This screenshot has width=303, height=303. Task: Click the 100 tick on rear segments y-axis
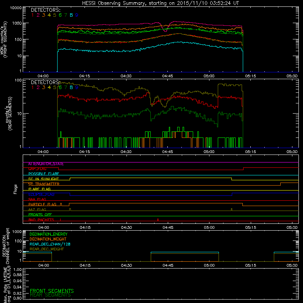click(18, 80)
